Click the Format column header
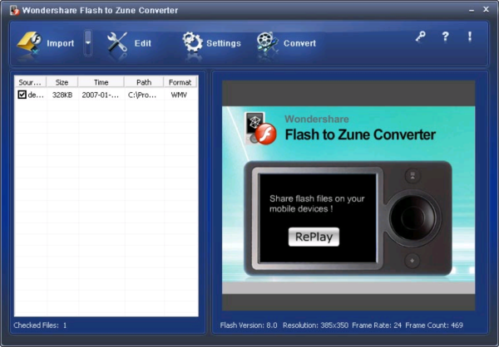 tap(180, 82)
